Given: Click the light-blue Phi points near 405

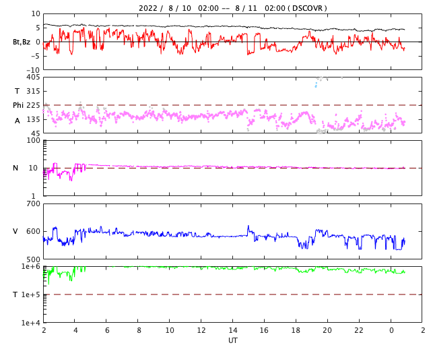Looking at the screenshot, I should point(316,84).
